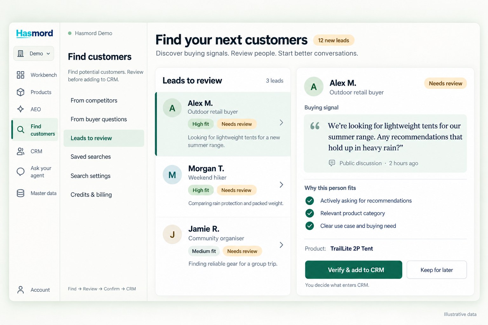Click the Master data database icon

[20, 193]
